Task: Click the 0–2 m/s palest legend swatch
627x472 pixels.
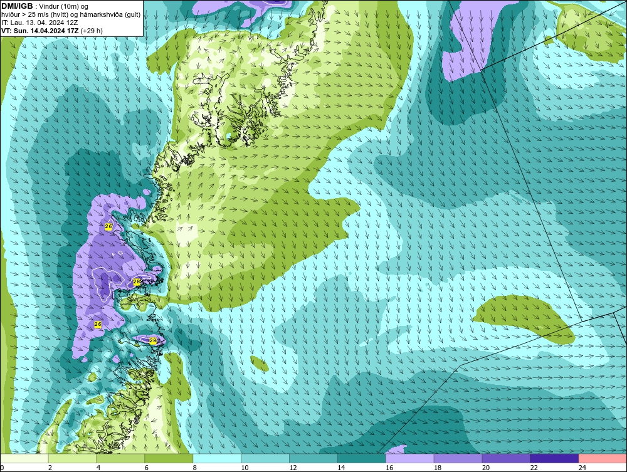Action: [x=24, y=458]
